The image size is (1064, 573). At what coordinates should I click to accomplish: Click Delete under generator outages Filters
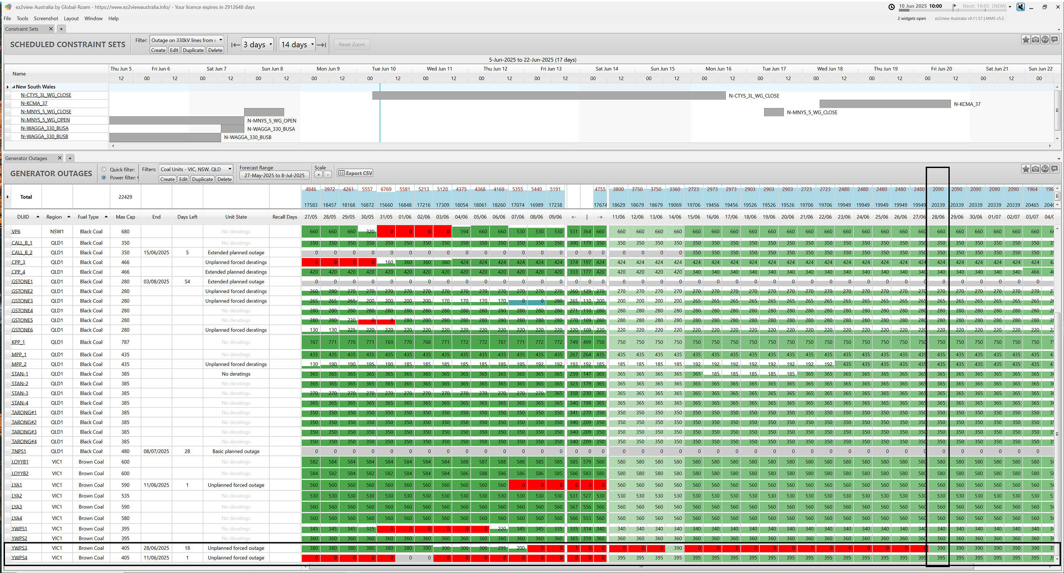224,179
